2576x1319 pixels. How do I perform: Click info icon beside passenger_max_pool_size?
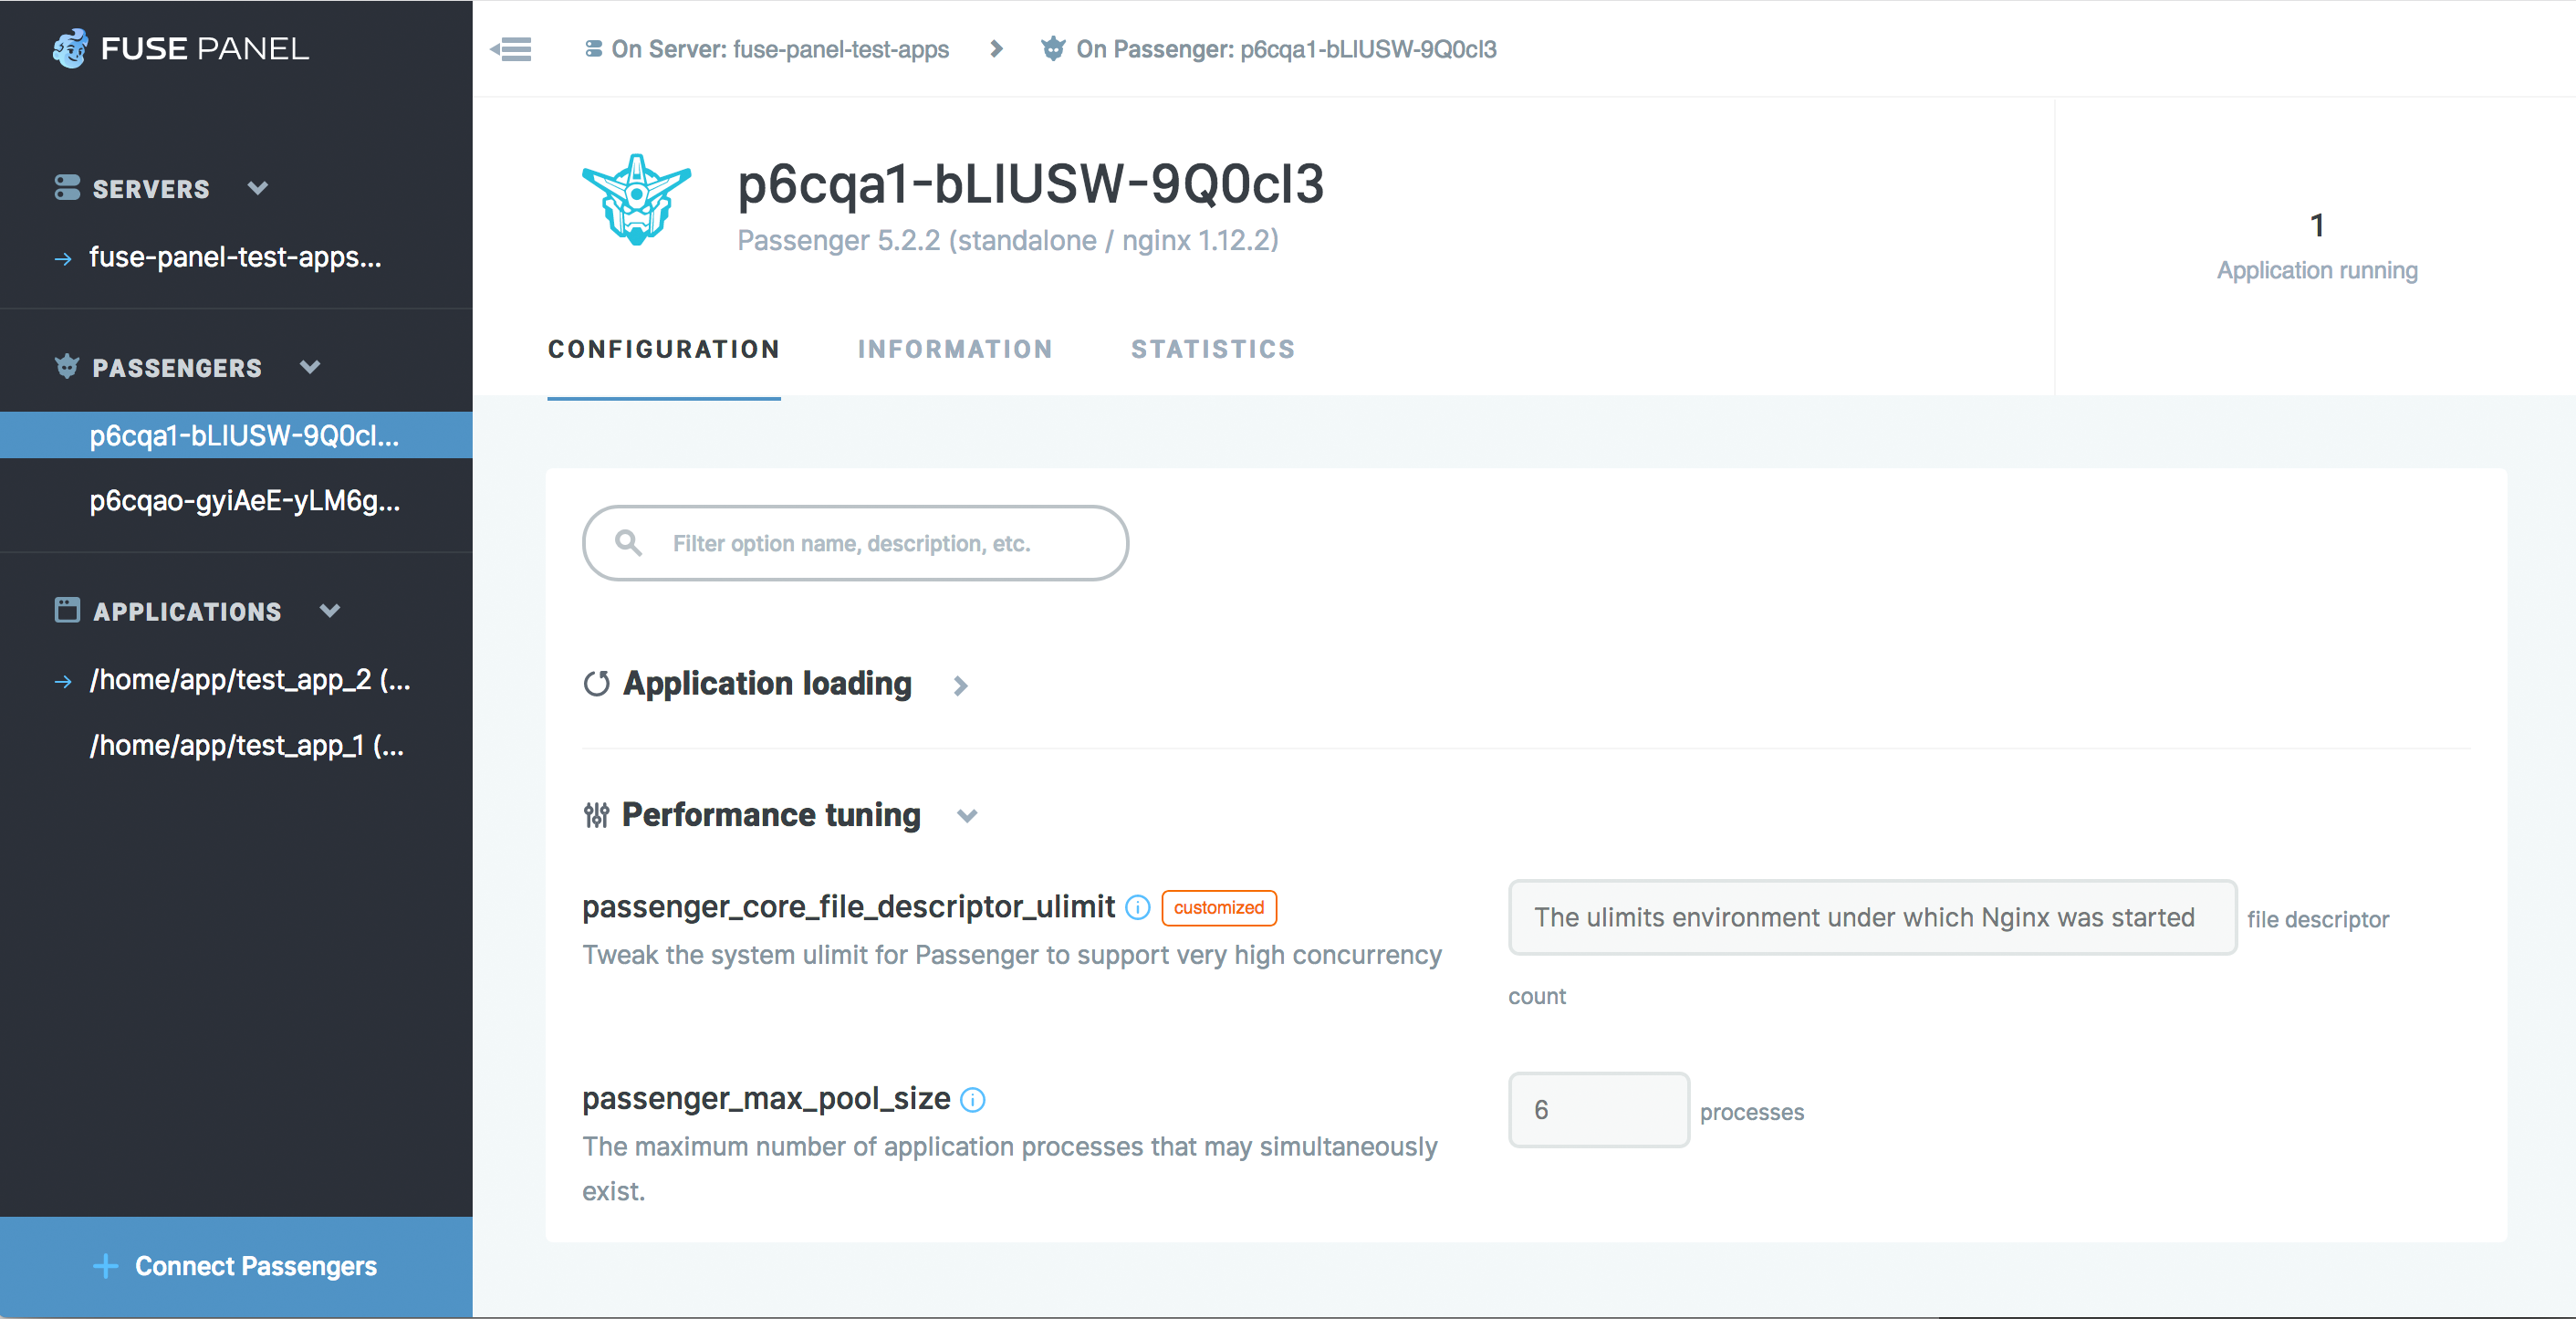click(973, 1099)
